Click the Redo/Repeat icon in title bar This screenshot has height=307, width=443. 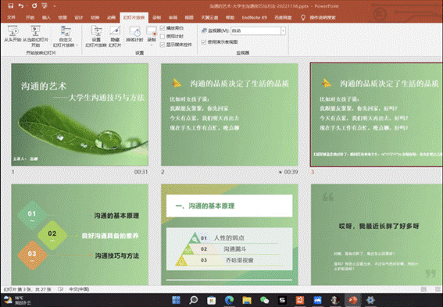click(34, 6)
